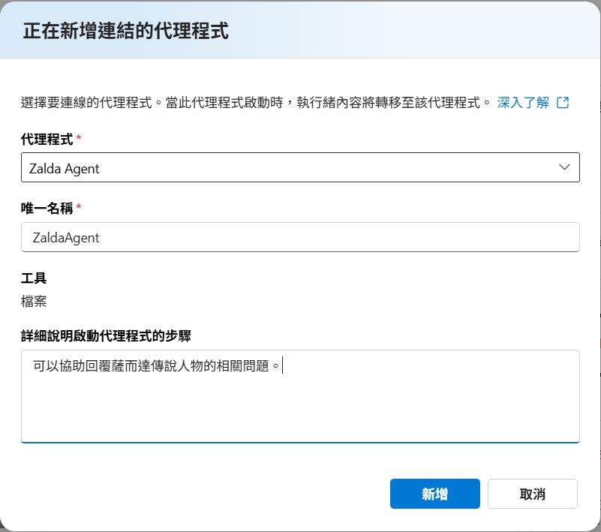This screenshot has width=601, height=532.
Task: Click the 代理程式 field label
Action: pyautogui.click(x=47, y=139)
